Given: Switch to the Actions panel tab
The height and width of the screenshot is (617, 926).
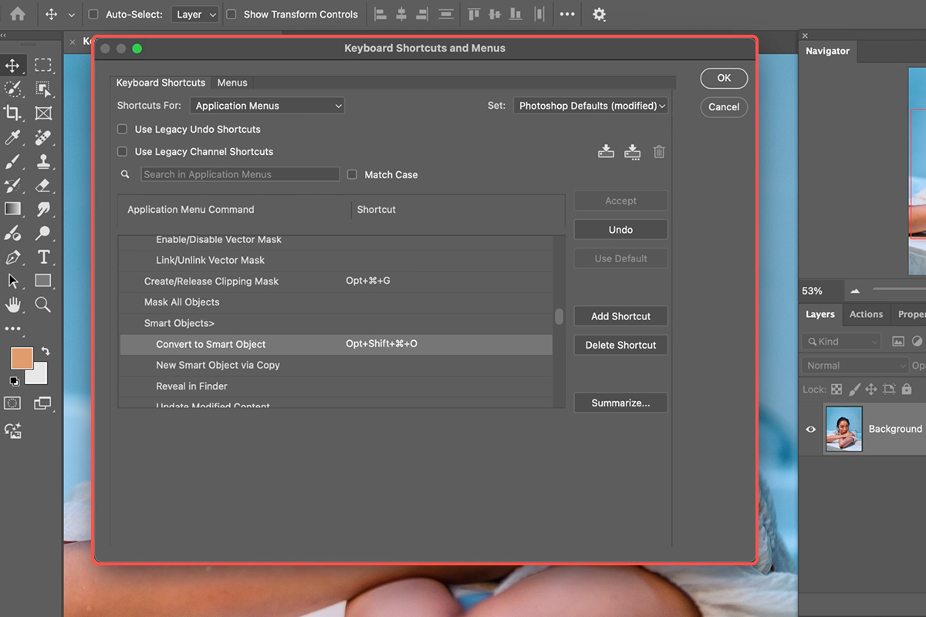Looking at the screenshot, I should click(866, 314).
